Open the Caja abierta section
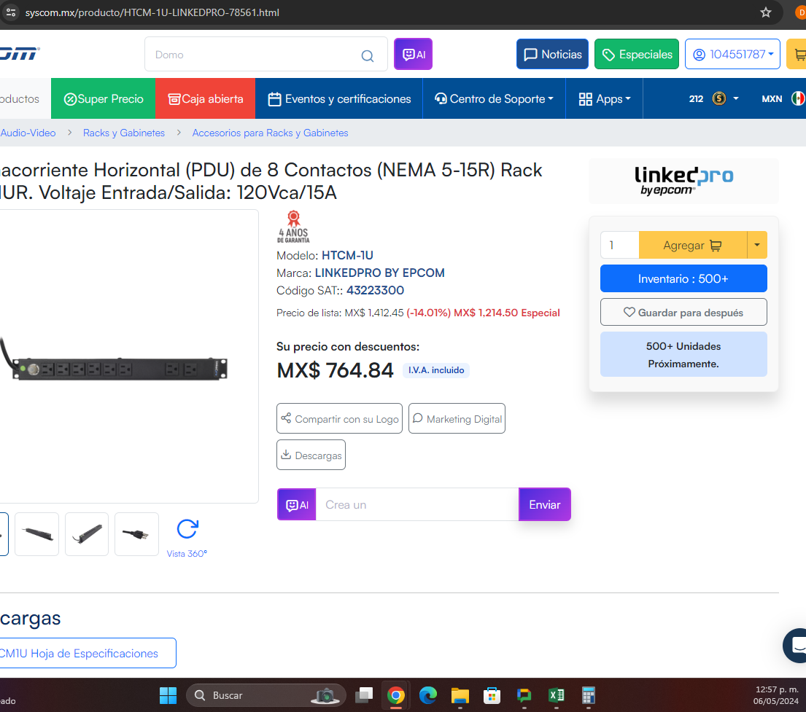The height and width of the screenshot is (712, 806). [206, 98]
